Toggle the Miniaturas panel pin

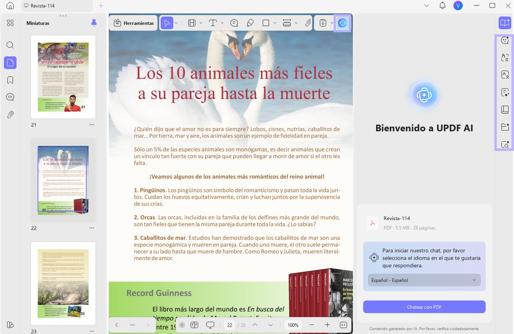point(94,23)
